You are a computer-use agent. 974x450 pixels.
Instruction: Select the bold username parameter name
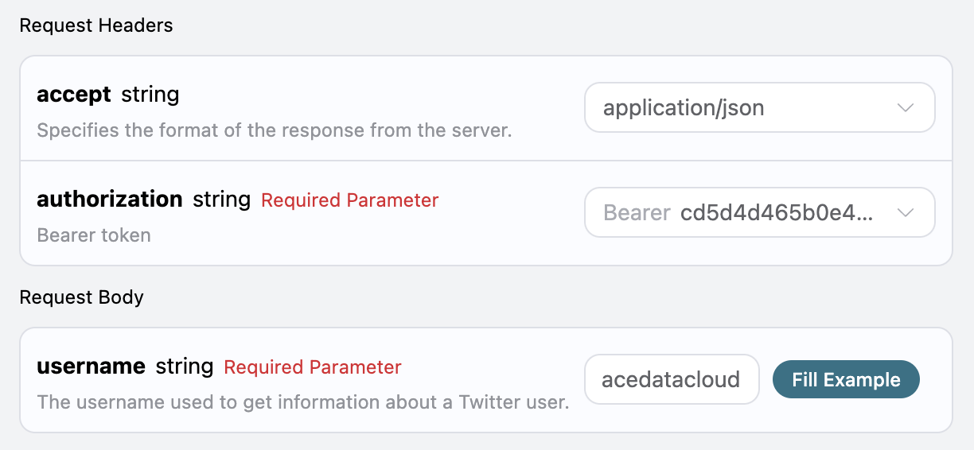coord(92,367)
